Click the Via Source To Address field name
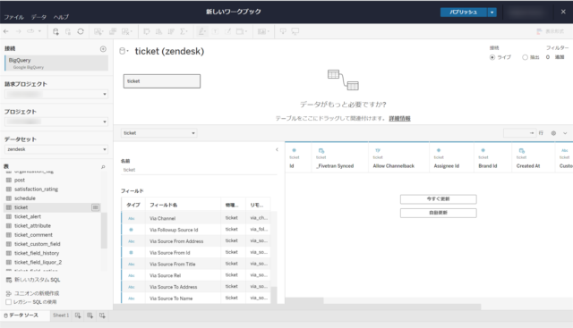 pos(173,287)
